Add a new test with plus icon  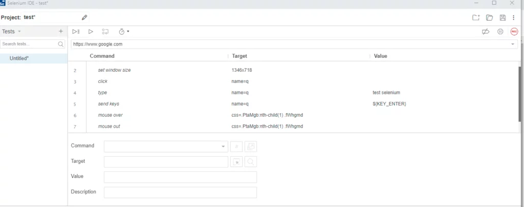pos(61,31)
